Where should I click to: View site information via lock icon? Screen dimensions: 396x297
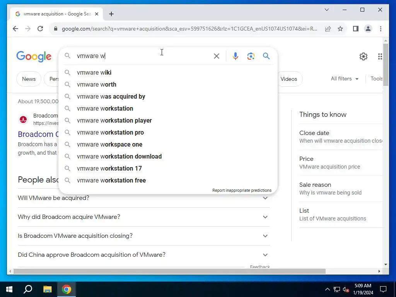pos(56,29)
